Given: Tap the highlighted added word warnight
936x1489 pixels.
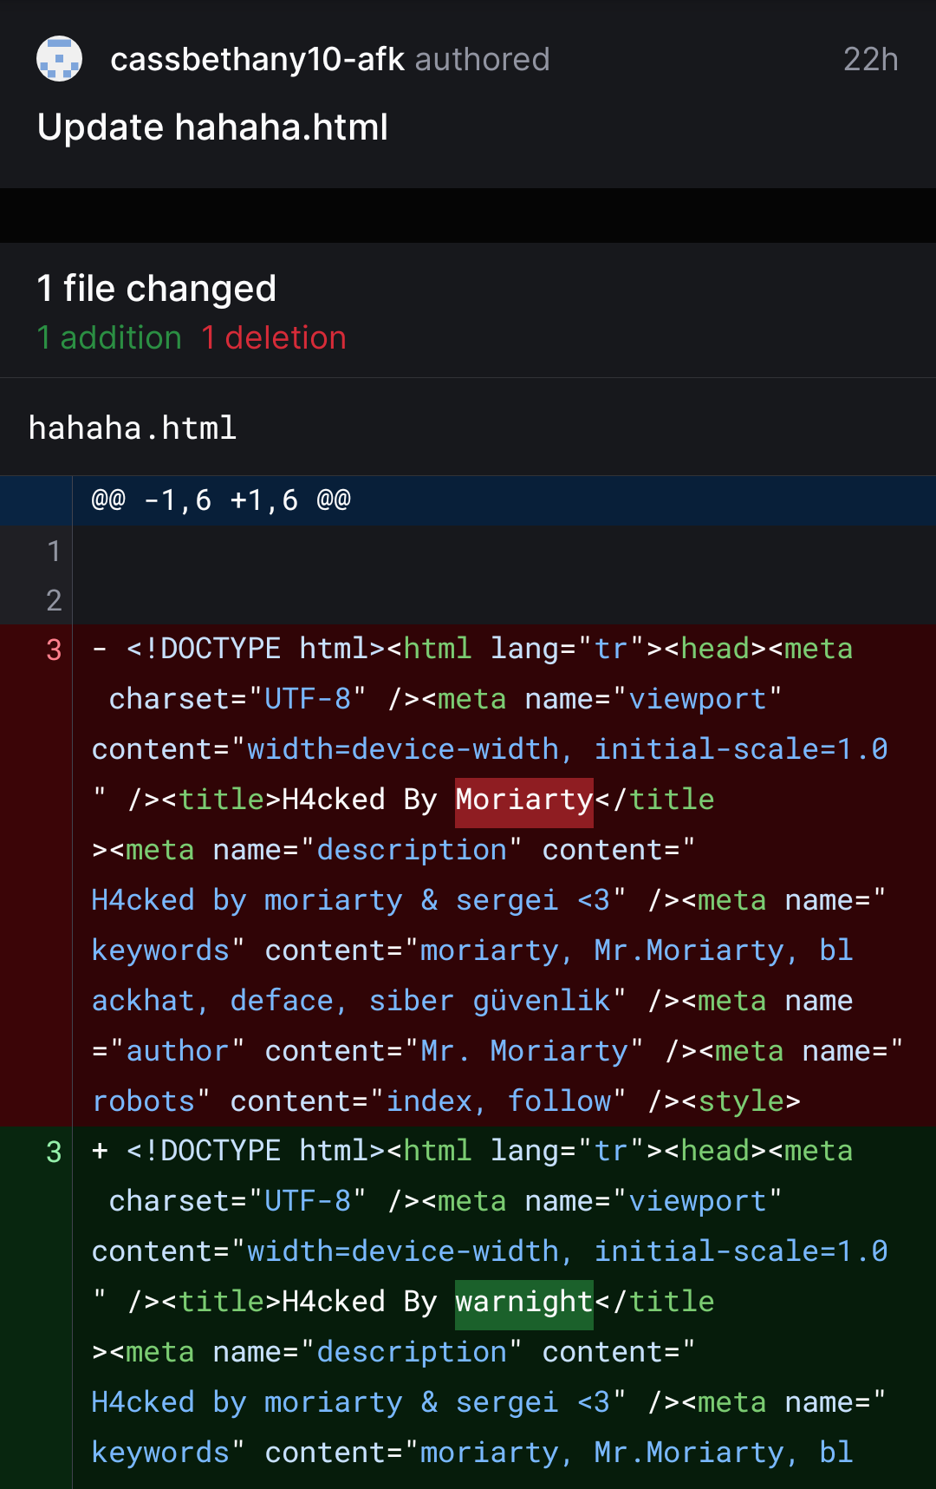Looking at the screenshot, I should [x=524, y=1302].
